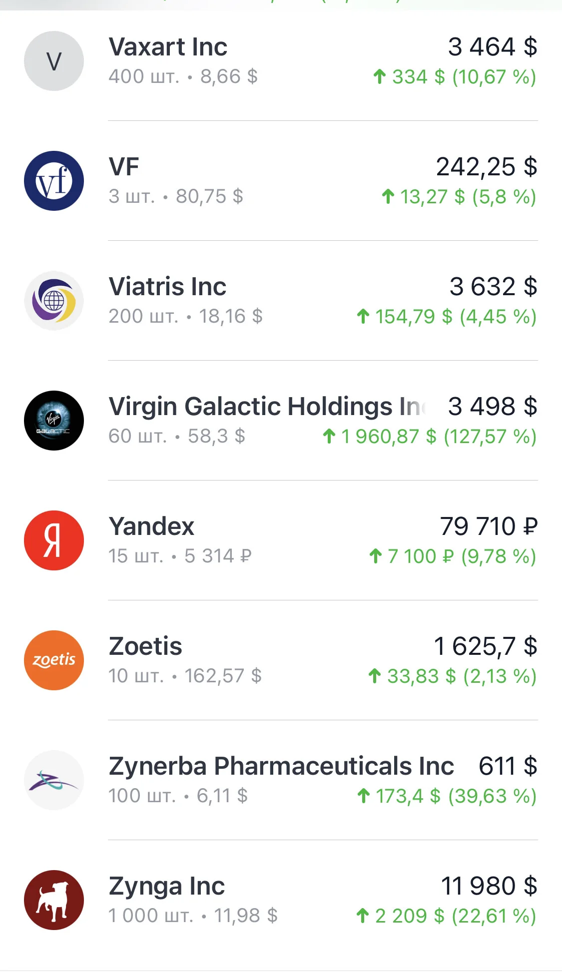Open Zynerba Pharmaceuticals Inc title
The width and height of the screenshot is (562, 978).
pos(281,766)
